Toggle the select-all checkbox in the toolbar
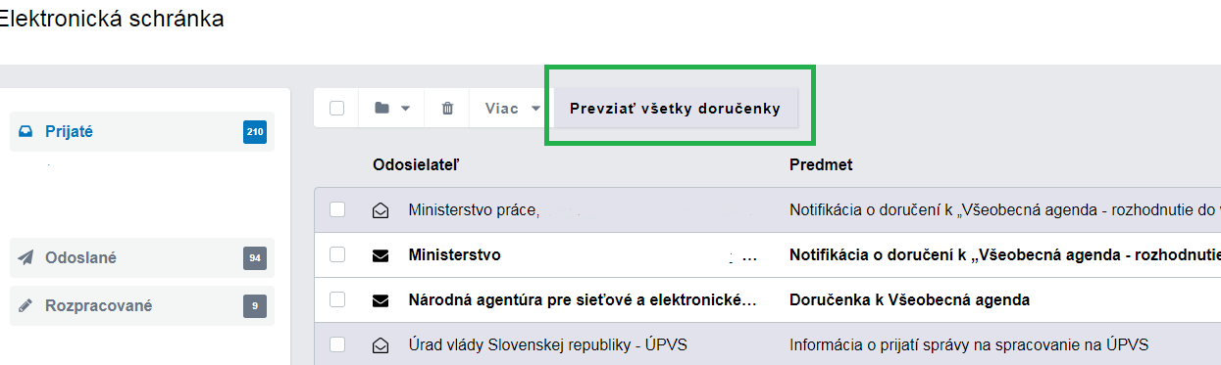1221x365 pixels. 337,109
